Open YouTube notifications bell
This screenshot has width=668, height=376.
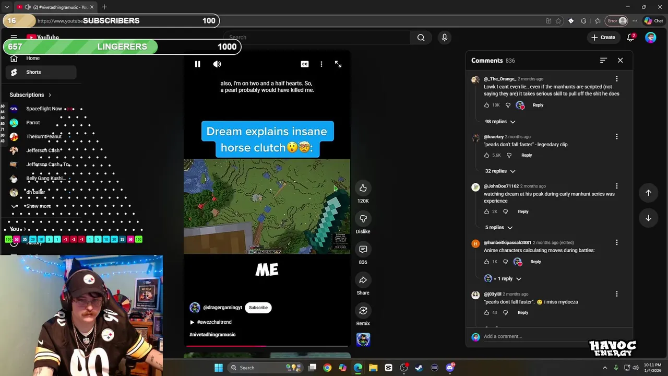coord(630,38)
